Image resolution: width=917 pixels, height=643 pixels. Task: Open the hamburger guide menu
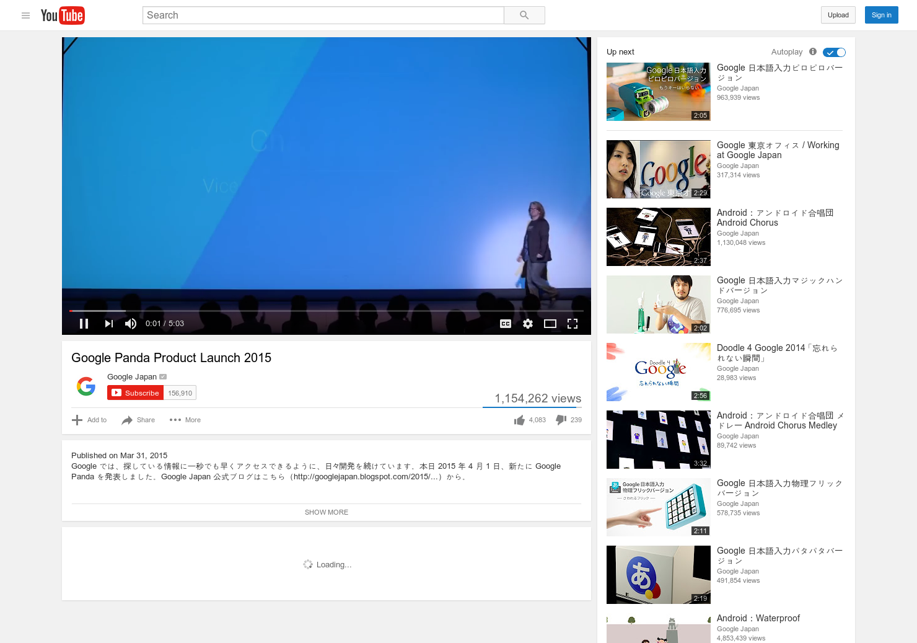click(25, 16)
